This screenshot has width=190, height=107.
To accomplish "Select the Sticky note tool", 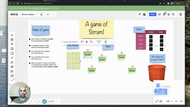I will click(12, 49).
